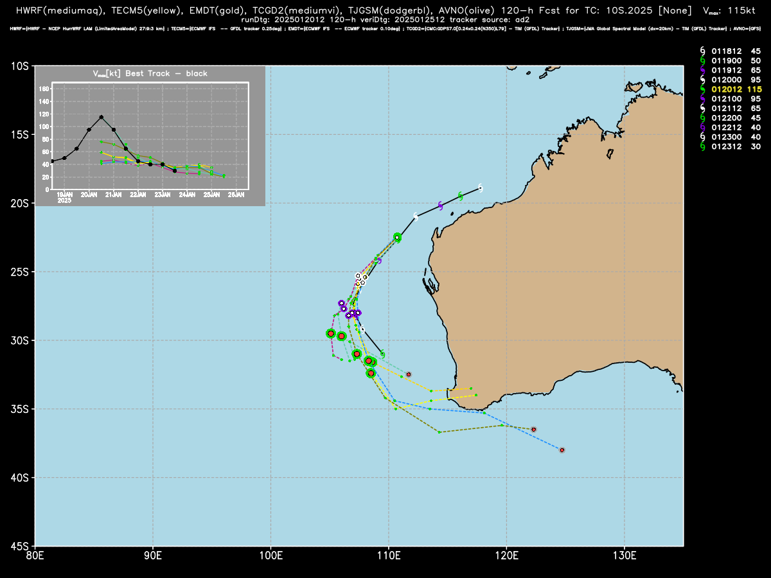Click the white cyclone symbol at the best track start

[x=480, y=188]
